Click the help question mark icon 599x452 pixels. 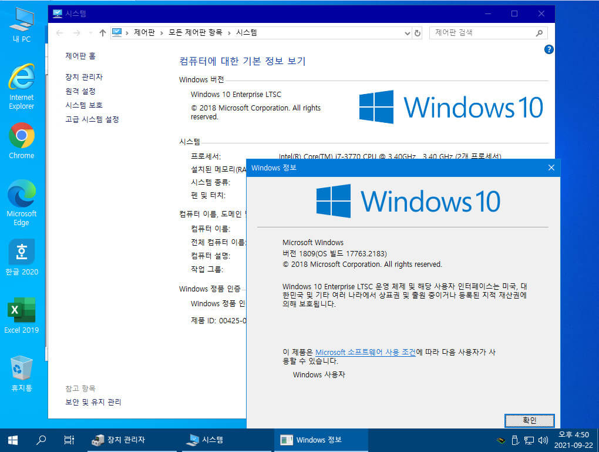pyautogui.click(x=548, y=49)
